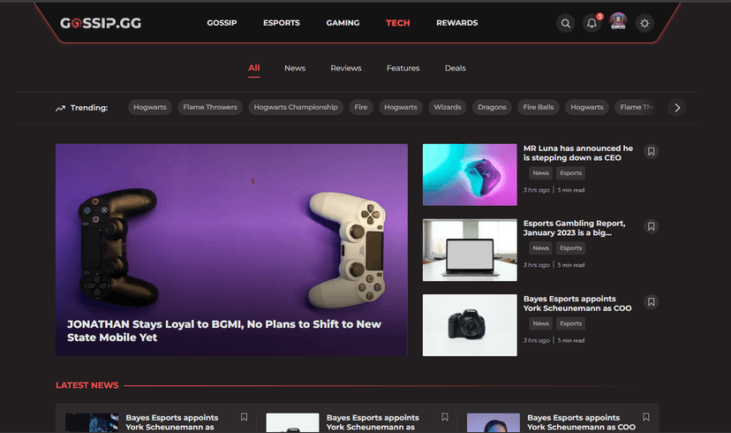
Task: Select the Fire trending tag
Action: click(361, 107)
